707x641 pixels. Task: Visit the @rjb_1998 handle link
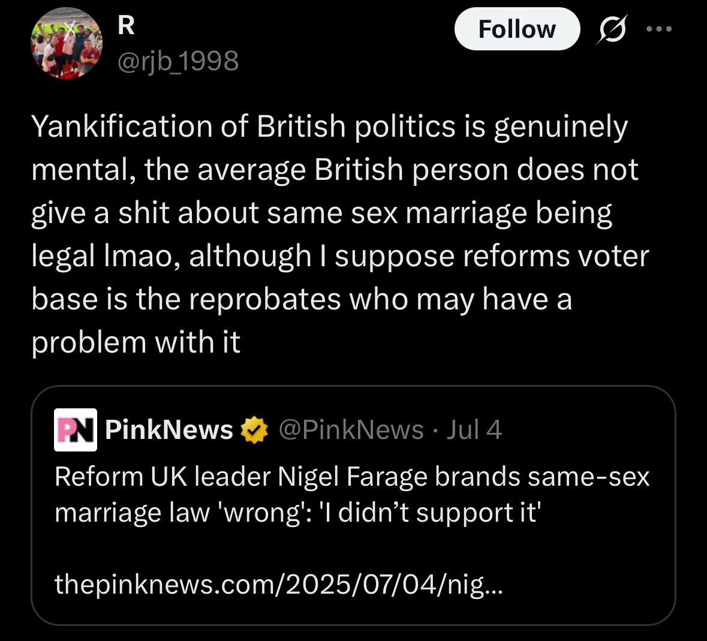[177, 61]
